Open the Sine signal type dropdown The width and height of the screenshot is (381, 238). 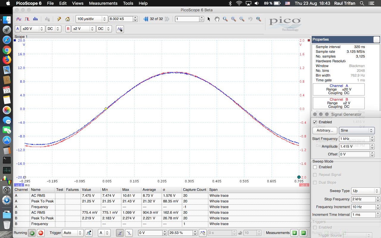357,130
